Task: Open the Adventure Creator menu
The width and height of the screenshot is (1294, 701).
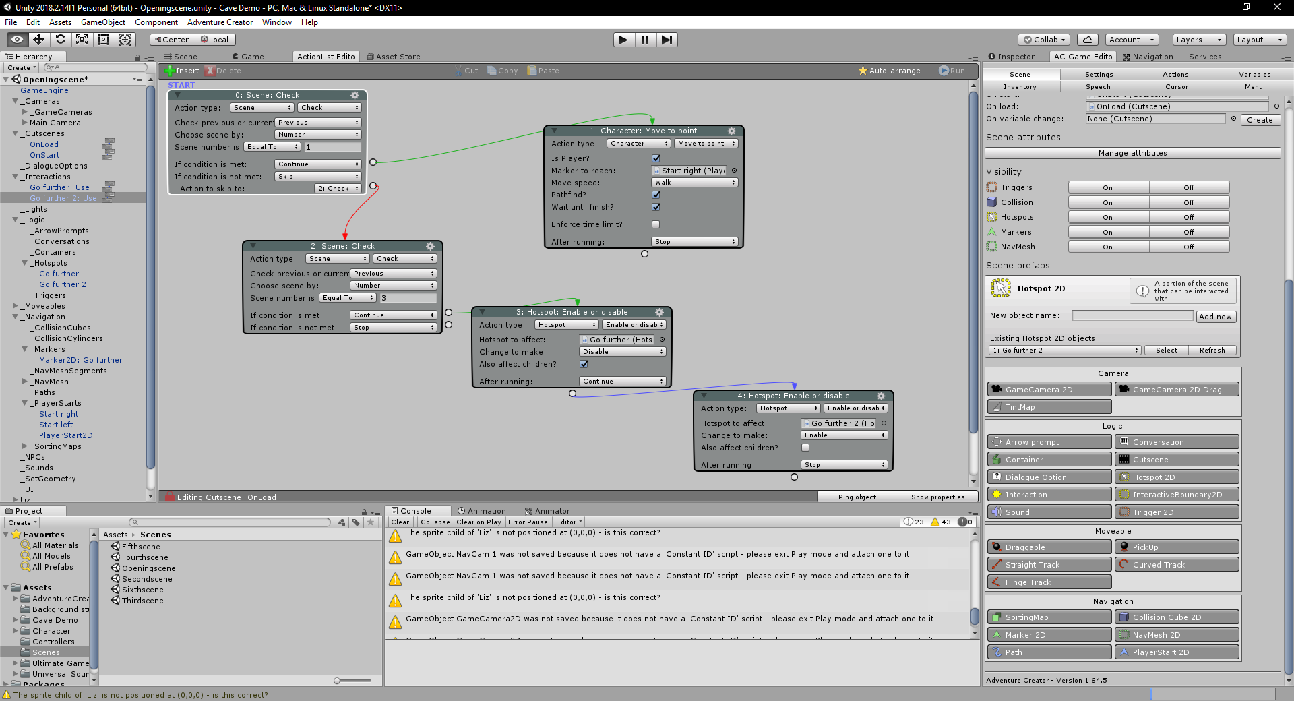Action: [x=220, y=22]
